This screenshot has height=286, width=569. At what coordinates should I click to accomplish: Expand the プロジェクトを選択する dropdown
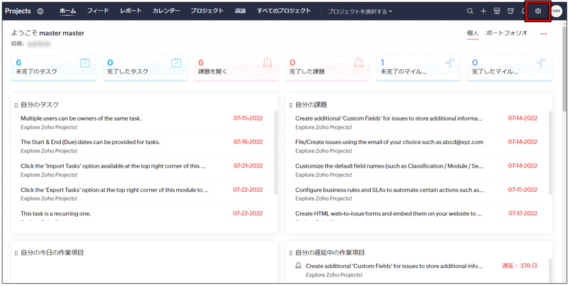(359, 12)
